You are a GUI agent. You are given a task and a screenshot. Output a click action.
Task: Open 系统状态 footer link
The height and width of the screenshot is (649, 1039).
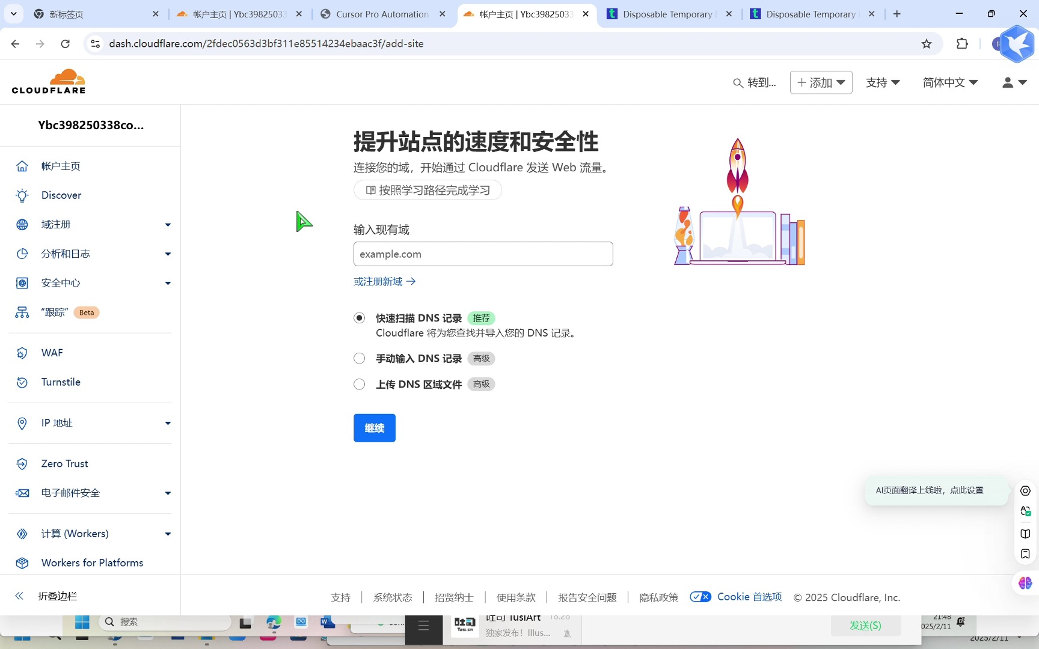393,597
